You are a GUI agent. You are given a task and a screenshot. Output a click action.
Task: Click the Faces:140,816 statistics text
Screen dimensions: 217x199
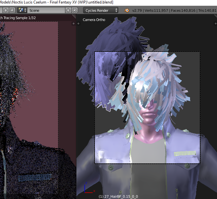(x=183, y=10)
